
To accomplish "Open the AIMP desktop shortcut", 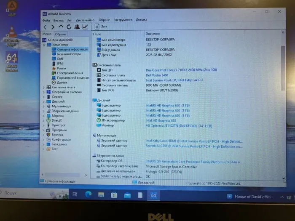I will point(12,8).
